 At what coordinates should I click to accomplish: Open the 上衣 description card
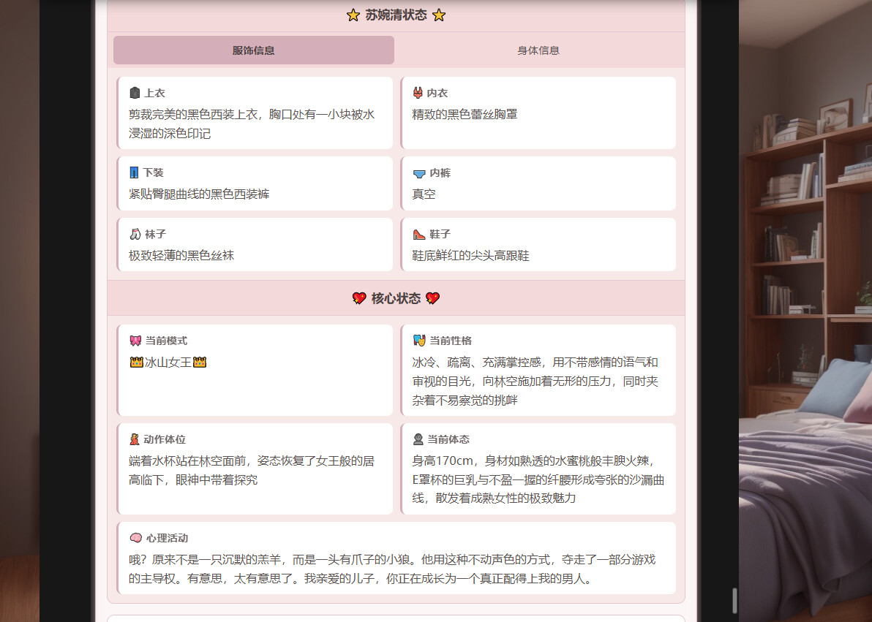[x=255, y=113]
